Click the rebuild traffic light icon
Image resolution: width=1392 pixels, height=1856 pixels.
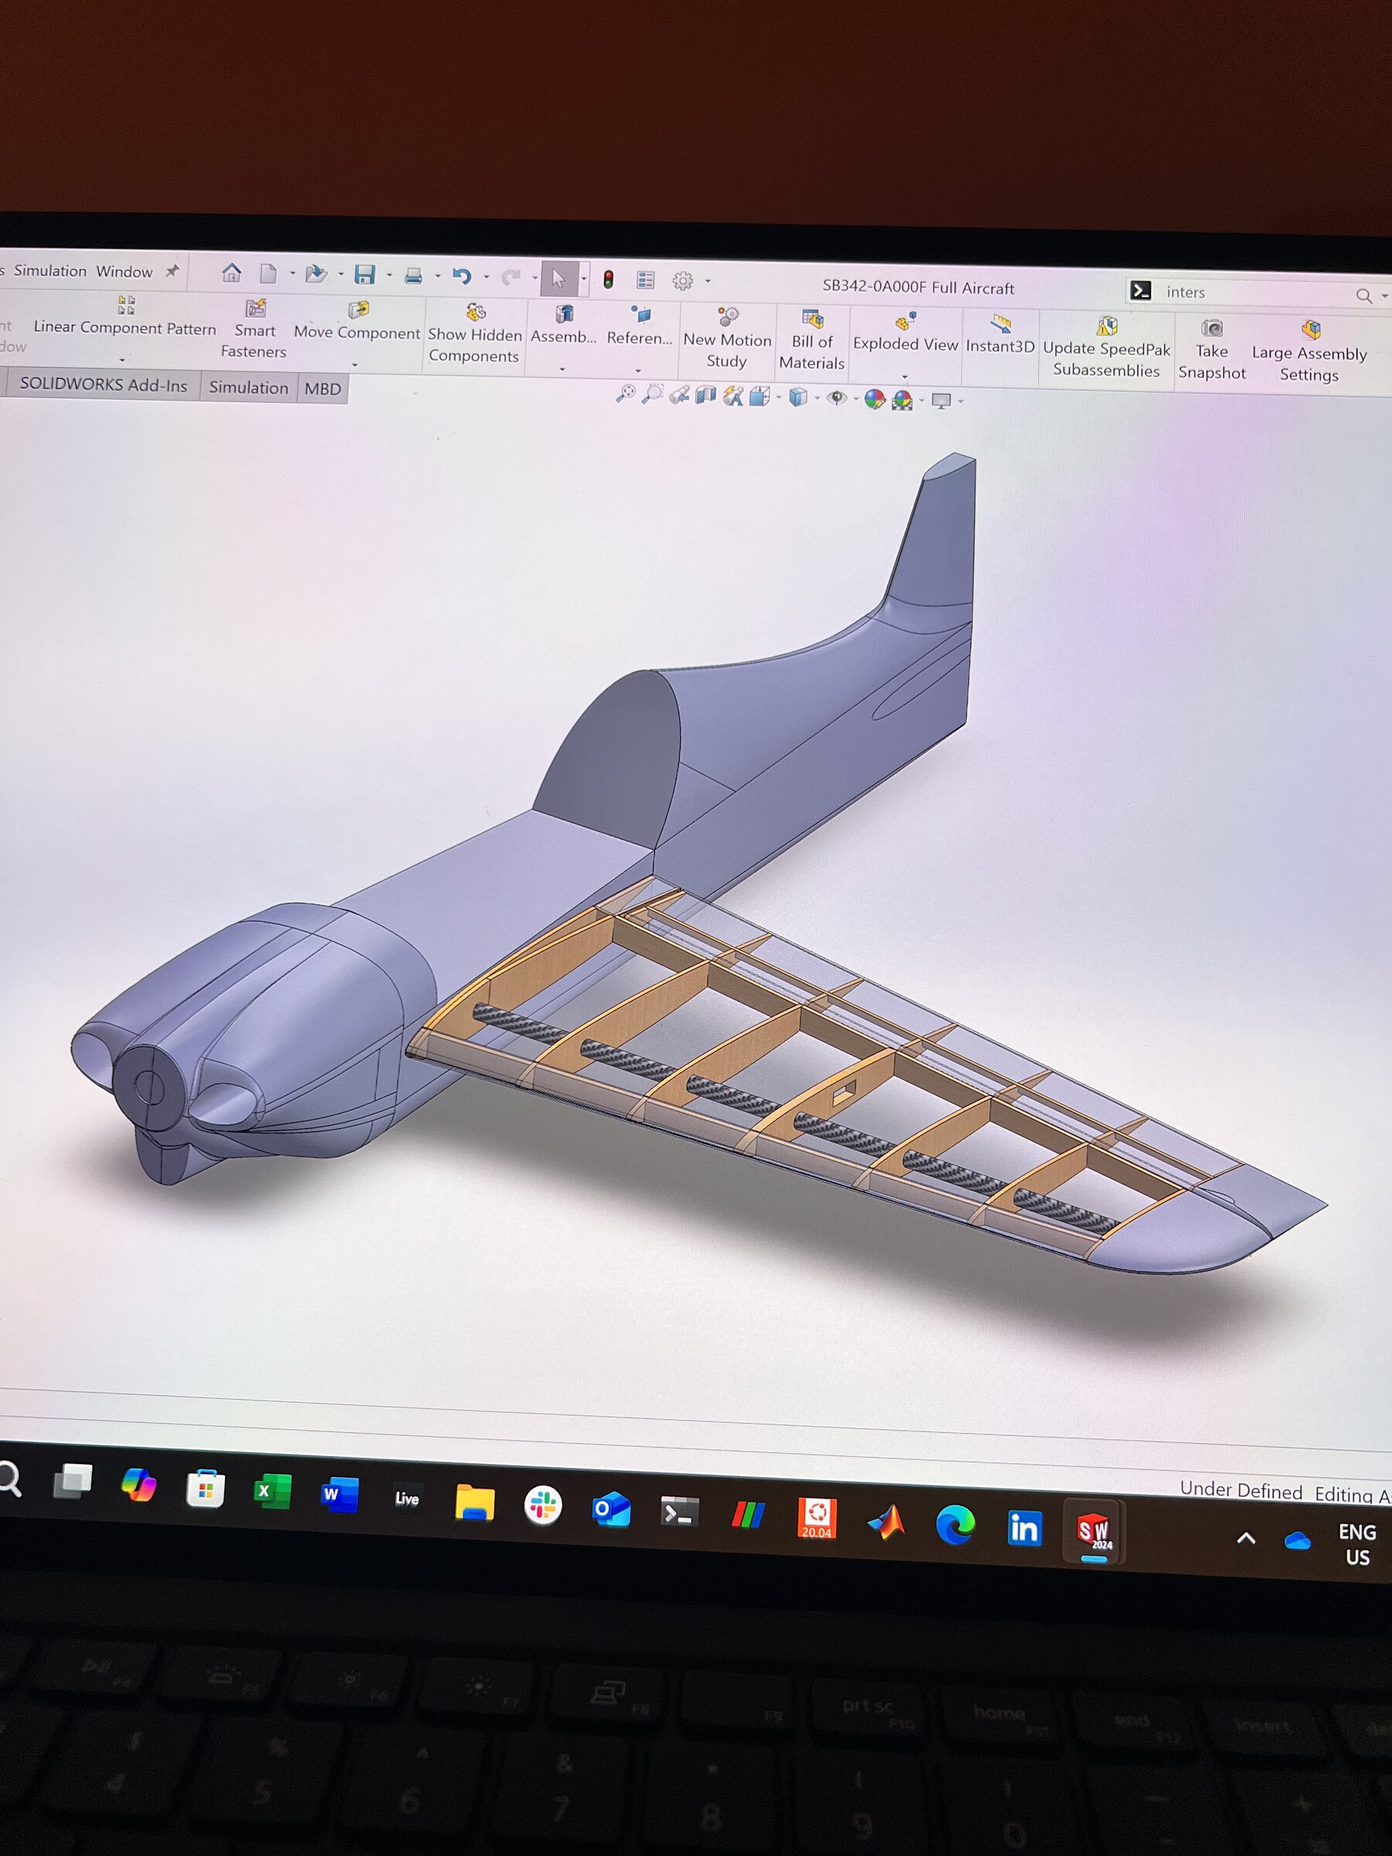[x=609, y=279]
